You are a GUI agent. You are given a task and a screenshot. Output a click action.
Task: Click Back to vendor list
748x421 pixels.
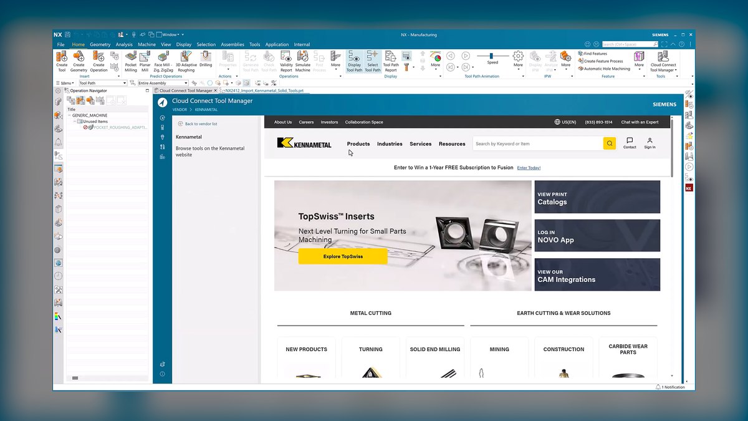coord(198,124)
